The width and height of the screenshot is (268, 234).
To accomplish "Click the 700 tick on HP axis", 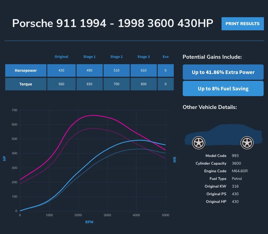I will point(14,110).
